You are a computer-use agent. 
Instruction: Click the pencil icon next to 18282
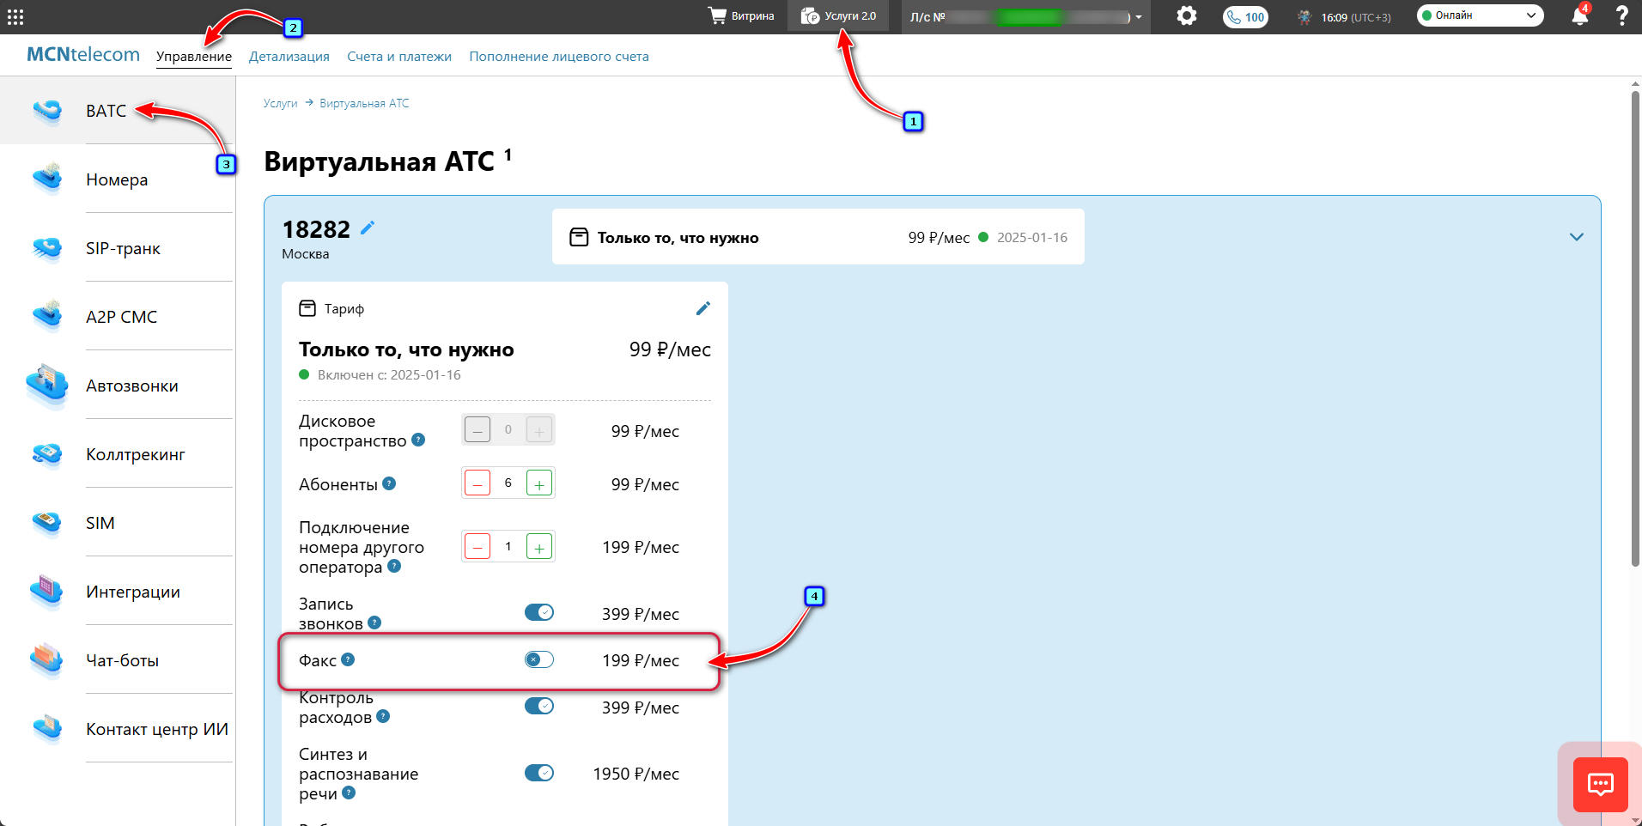tap(368, 228)
